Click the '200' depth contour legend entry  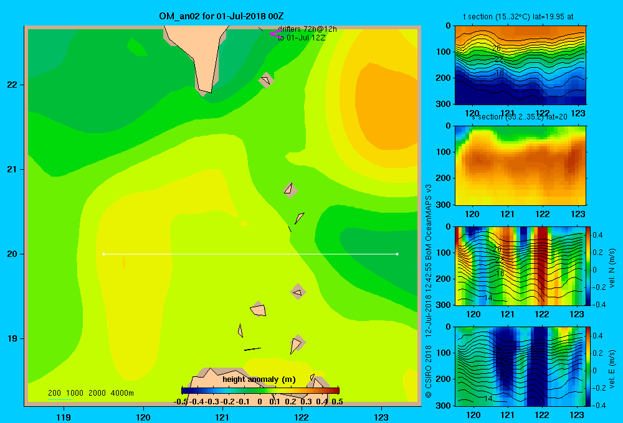(54, 393)
